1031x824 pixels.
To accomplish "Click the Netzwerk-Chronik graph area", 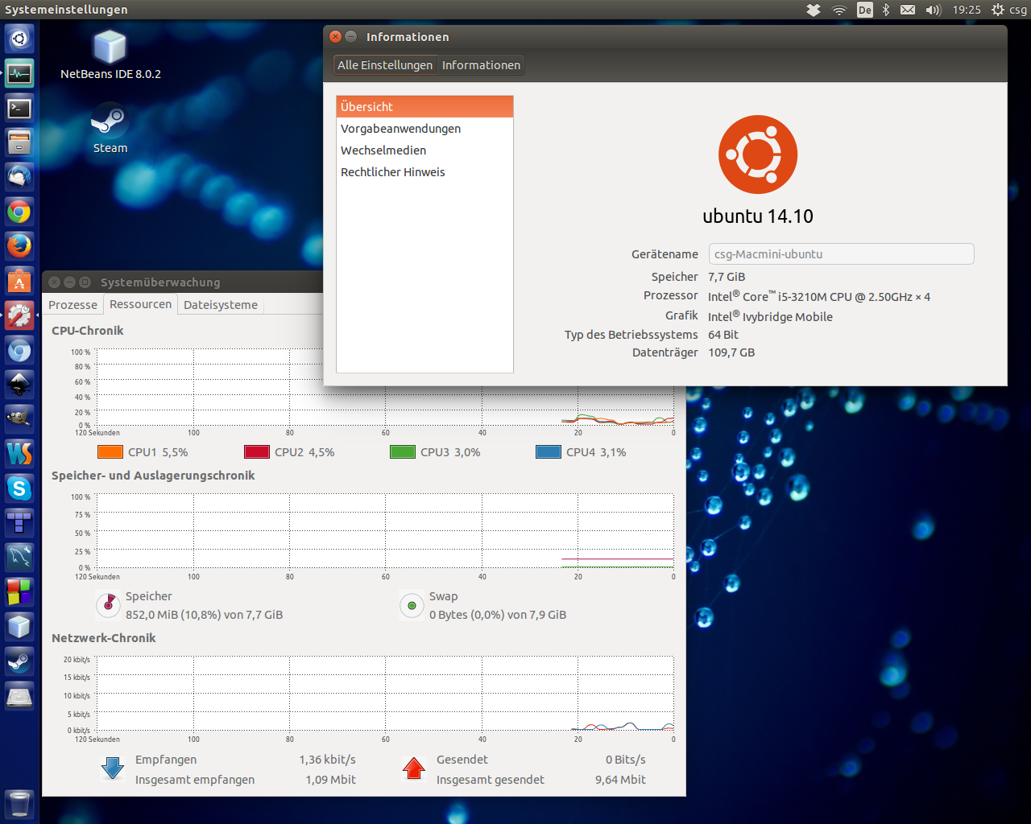I will click(385, 694).
